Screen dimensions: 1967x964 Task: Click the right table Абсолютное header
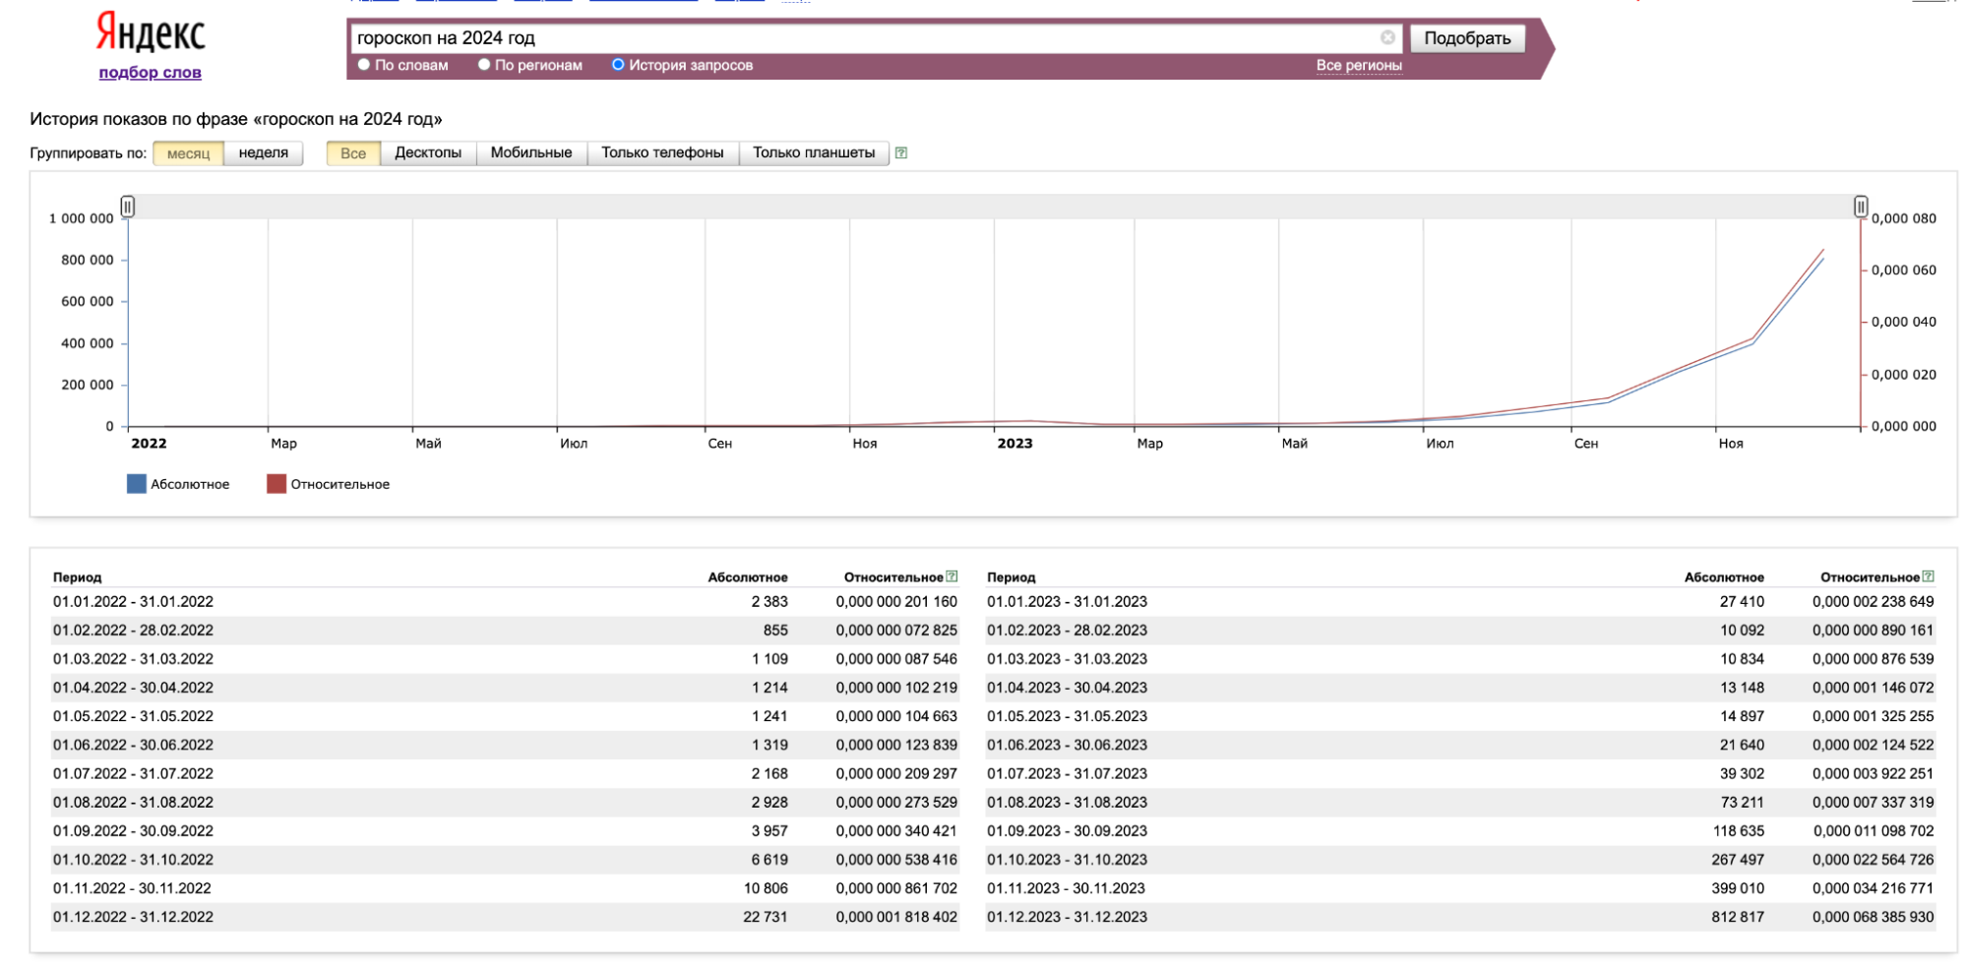coord(1724,577)
